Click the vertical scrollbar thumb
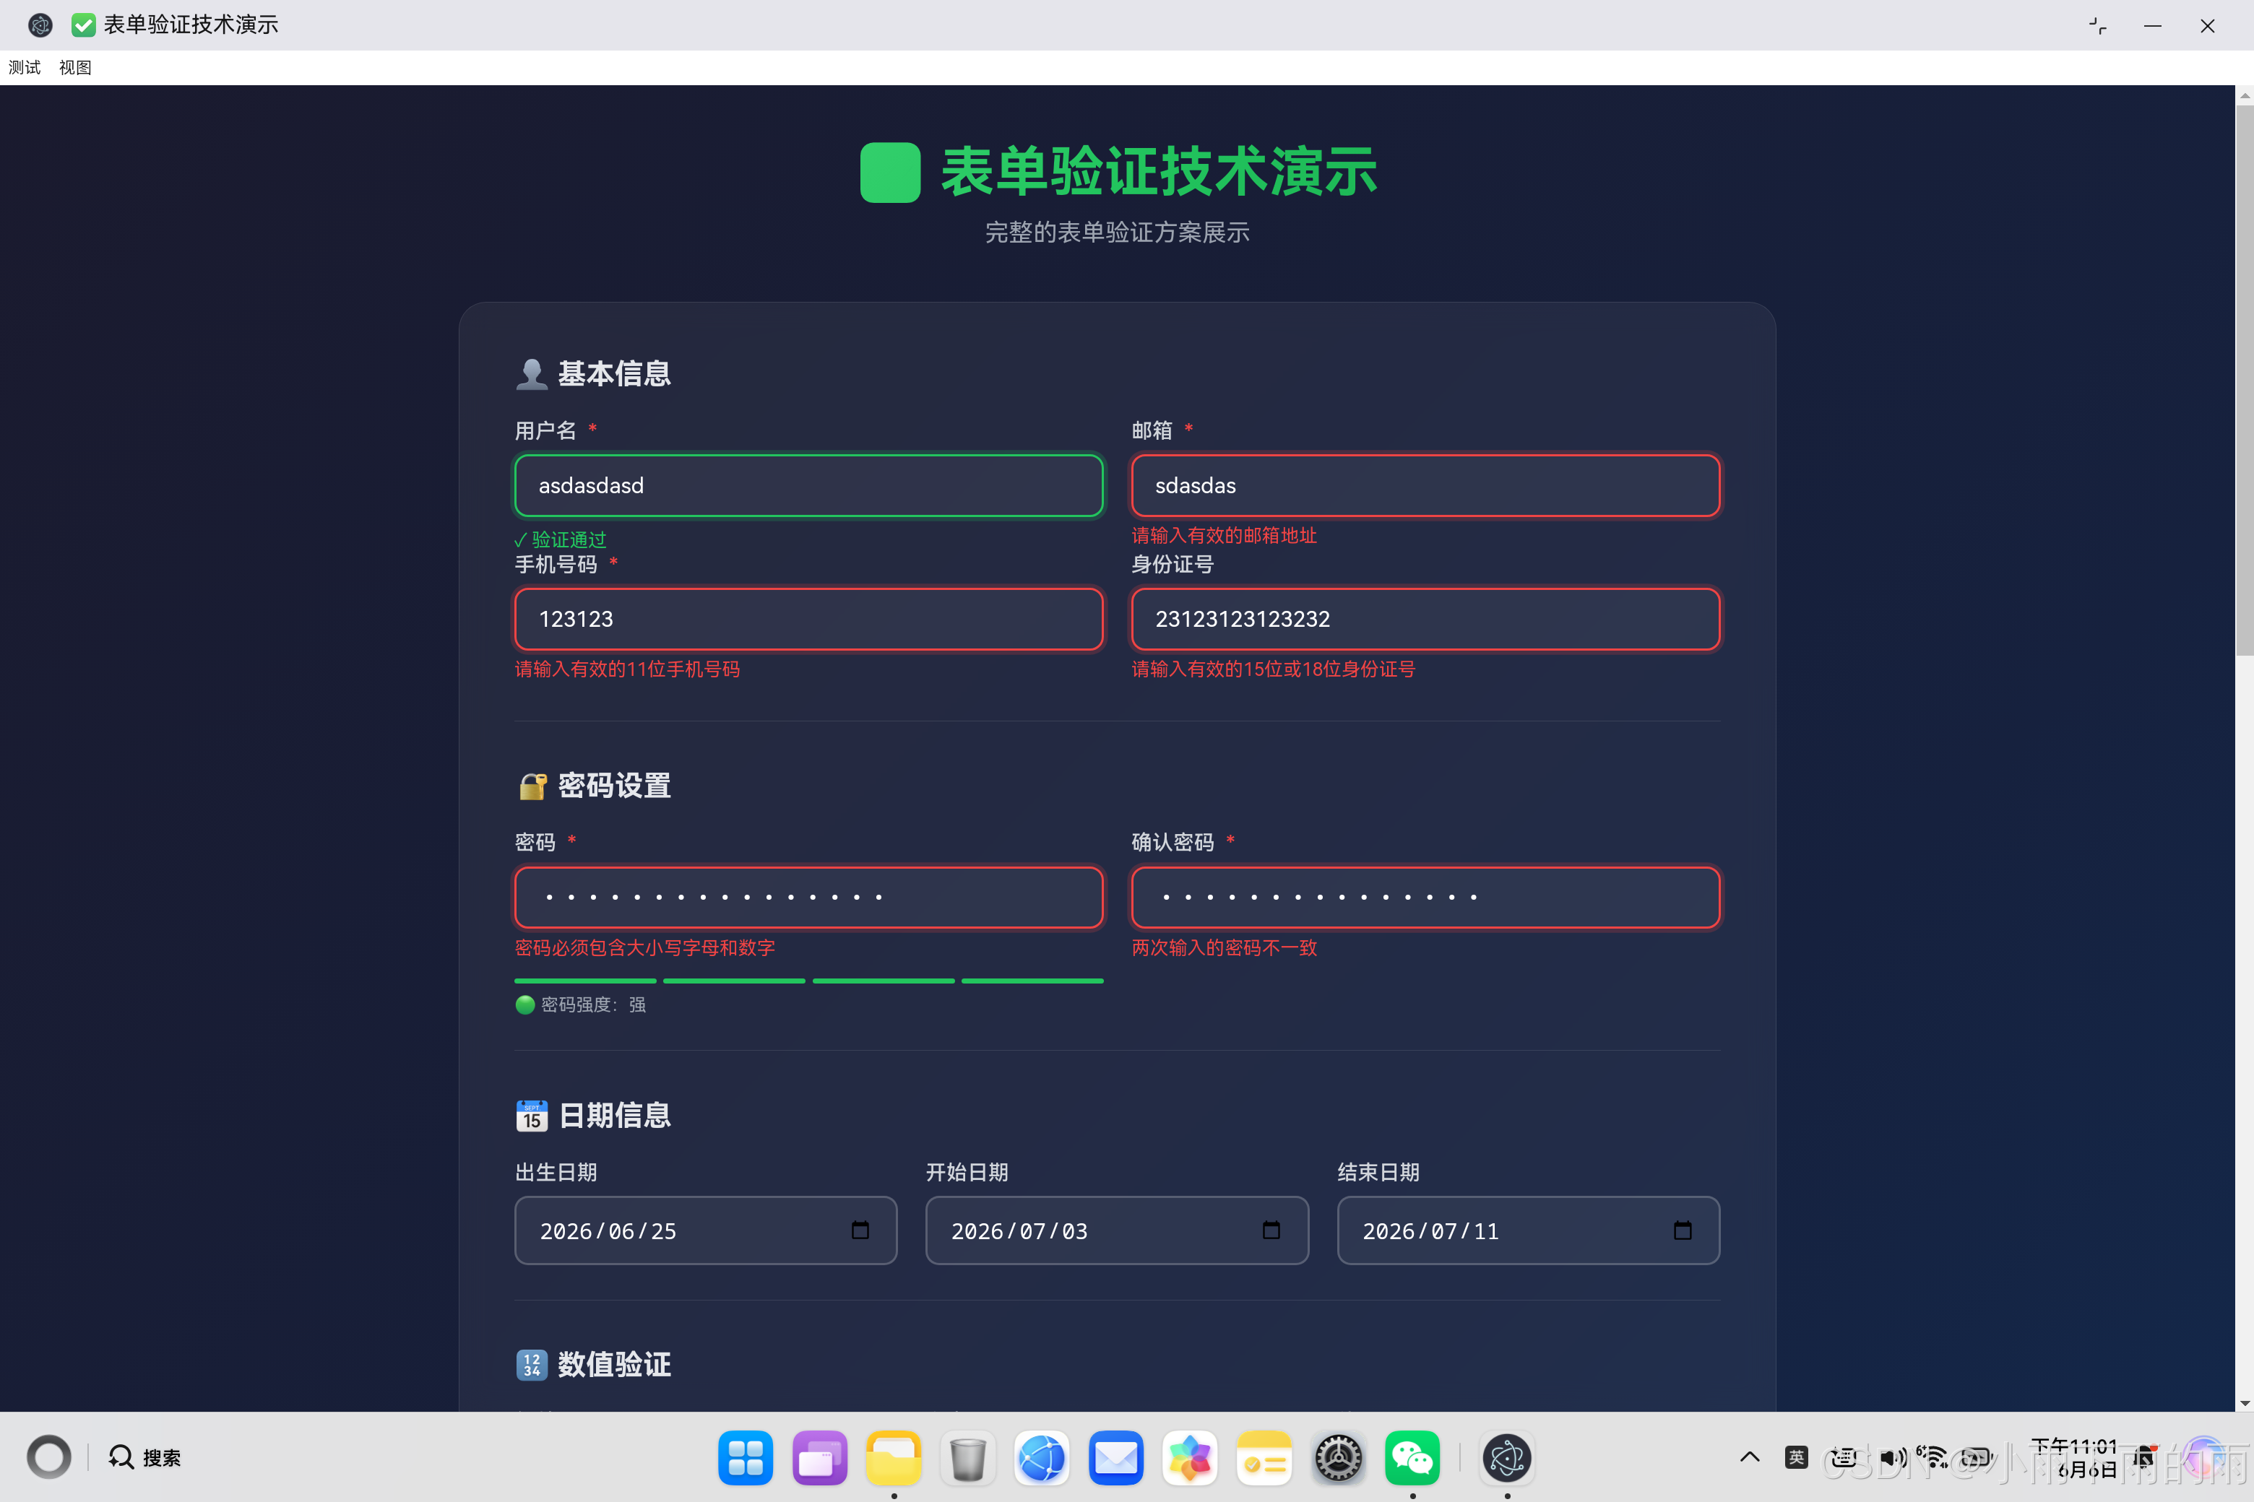 pos(2245,381)
